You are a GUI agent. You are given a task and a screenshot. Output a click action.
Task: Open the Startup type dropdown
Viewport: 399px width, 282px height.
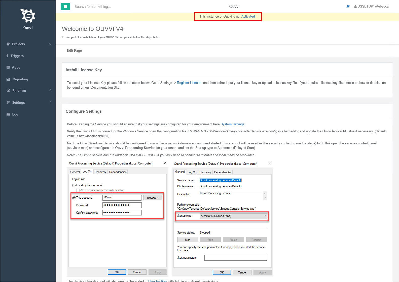point(233,216)
